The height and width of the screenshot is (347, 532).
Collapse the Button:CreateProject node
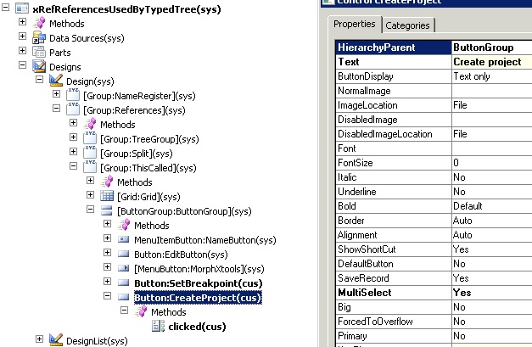(107, 295)
